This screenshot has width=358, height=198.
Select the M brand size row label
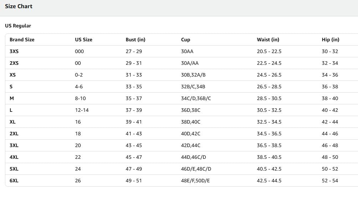point(12,98)
